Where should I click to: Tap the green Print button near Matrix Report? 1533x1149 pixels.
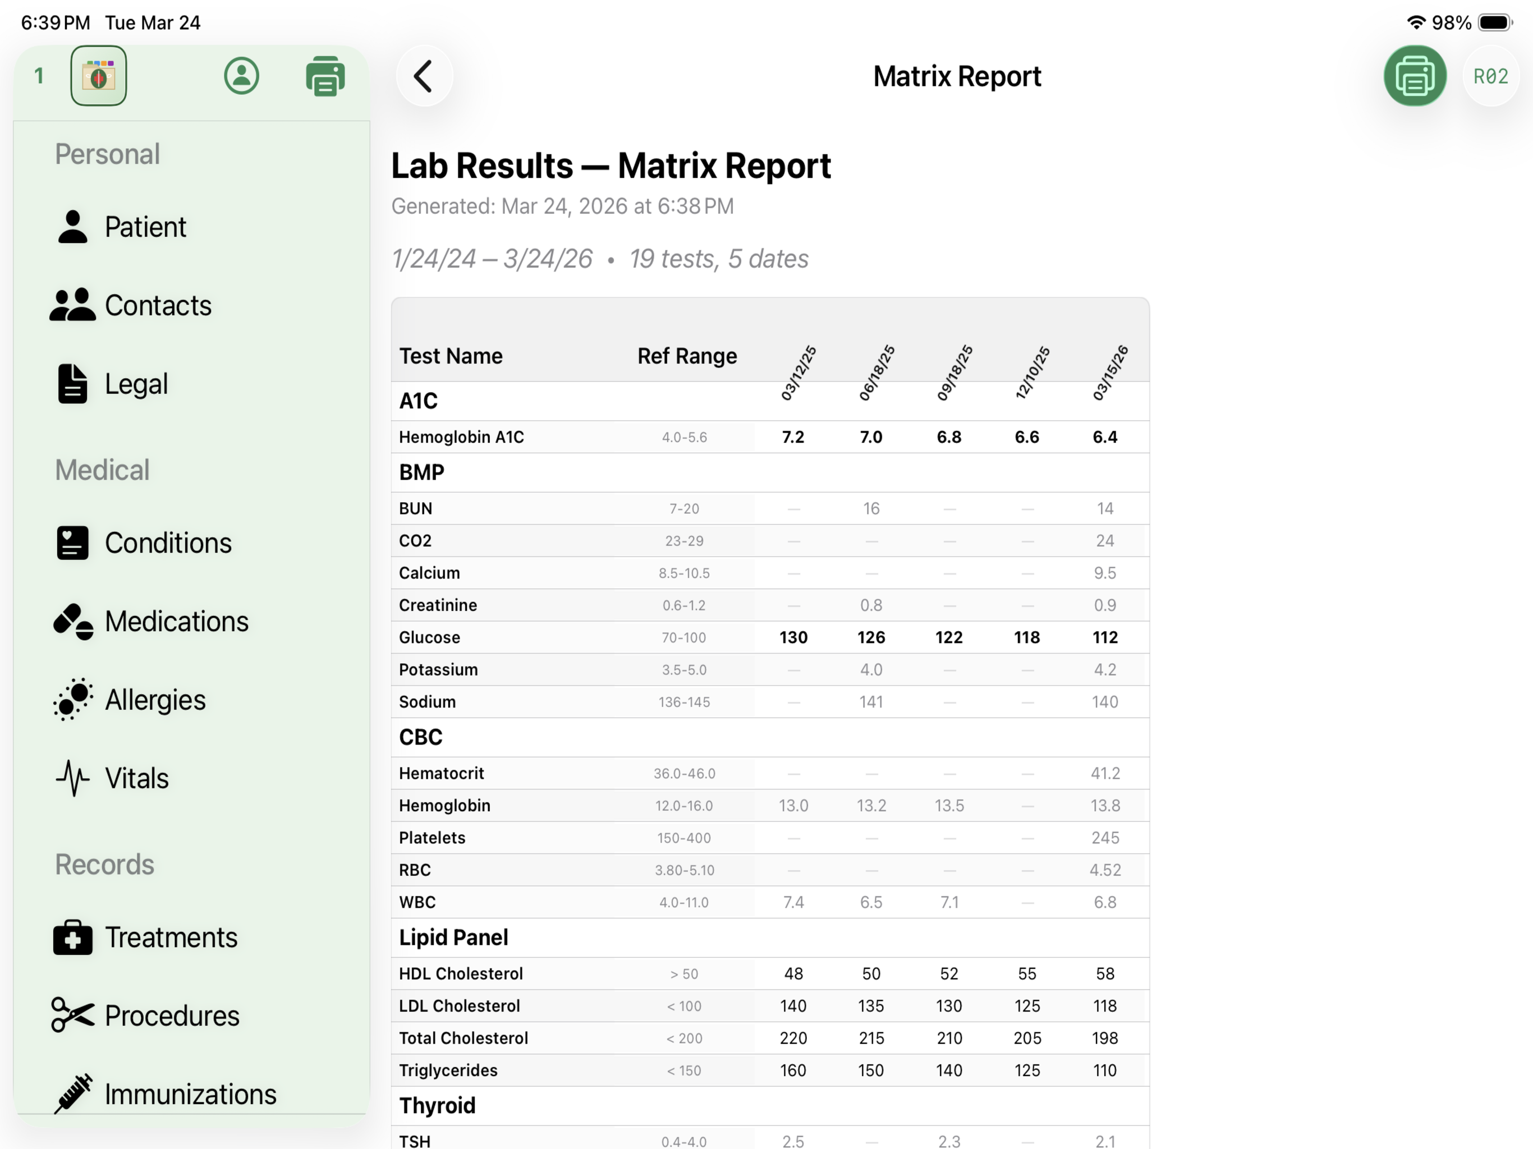point(1415,76)
